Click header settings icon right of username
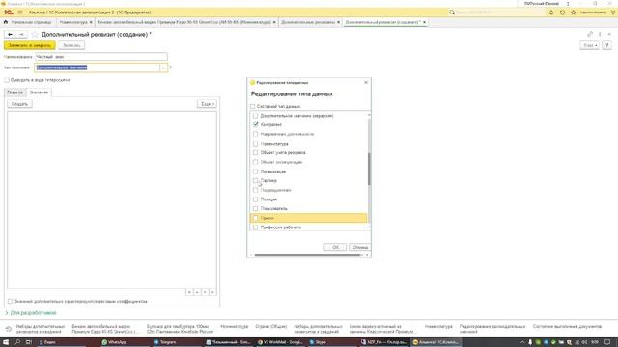 tap(613, 13)
